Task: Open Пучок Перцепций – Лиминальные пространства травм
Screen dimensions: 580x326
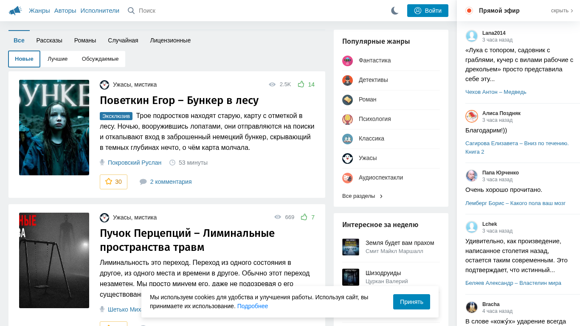Action: click(187, 240)
